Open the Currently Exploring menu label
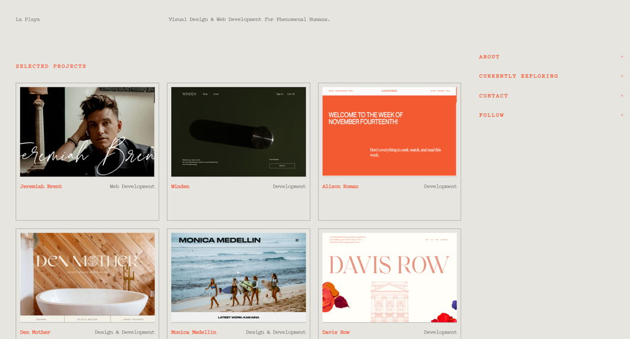The image size is (630, 339). [x=518, y=76]
